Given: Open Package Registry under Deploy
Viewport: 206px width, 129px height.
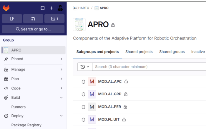Looking at the screenshot, I should tap(26, 125).
